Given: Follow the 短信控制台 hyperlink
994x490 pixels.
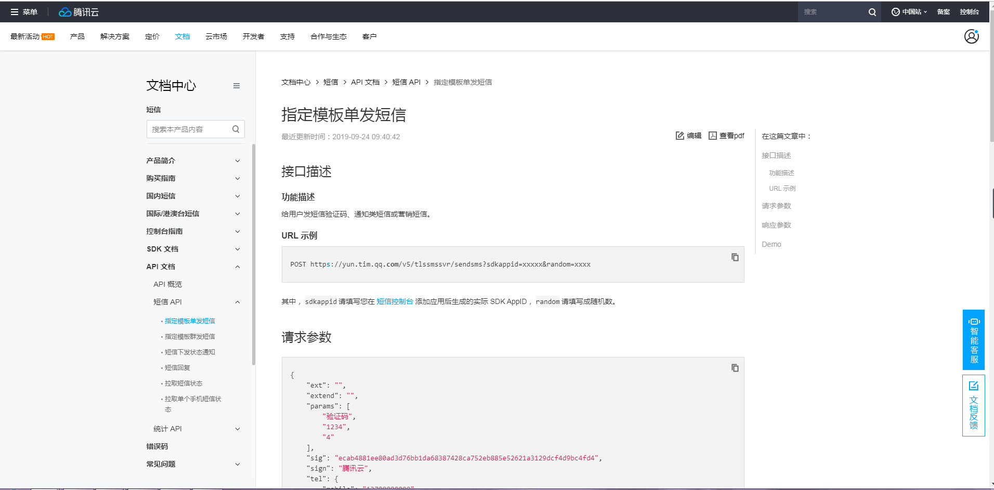Looking at the screenshot, I should [395, 301].
